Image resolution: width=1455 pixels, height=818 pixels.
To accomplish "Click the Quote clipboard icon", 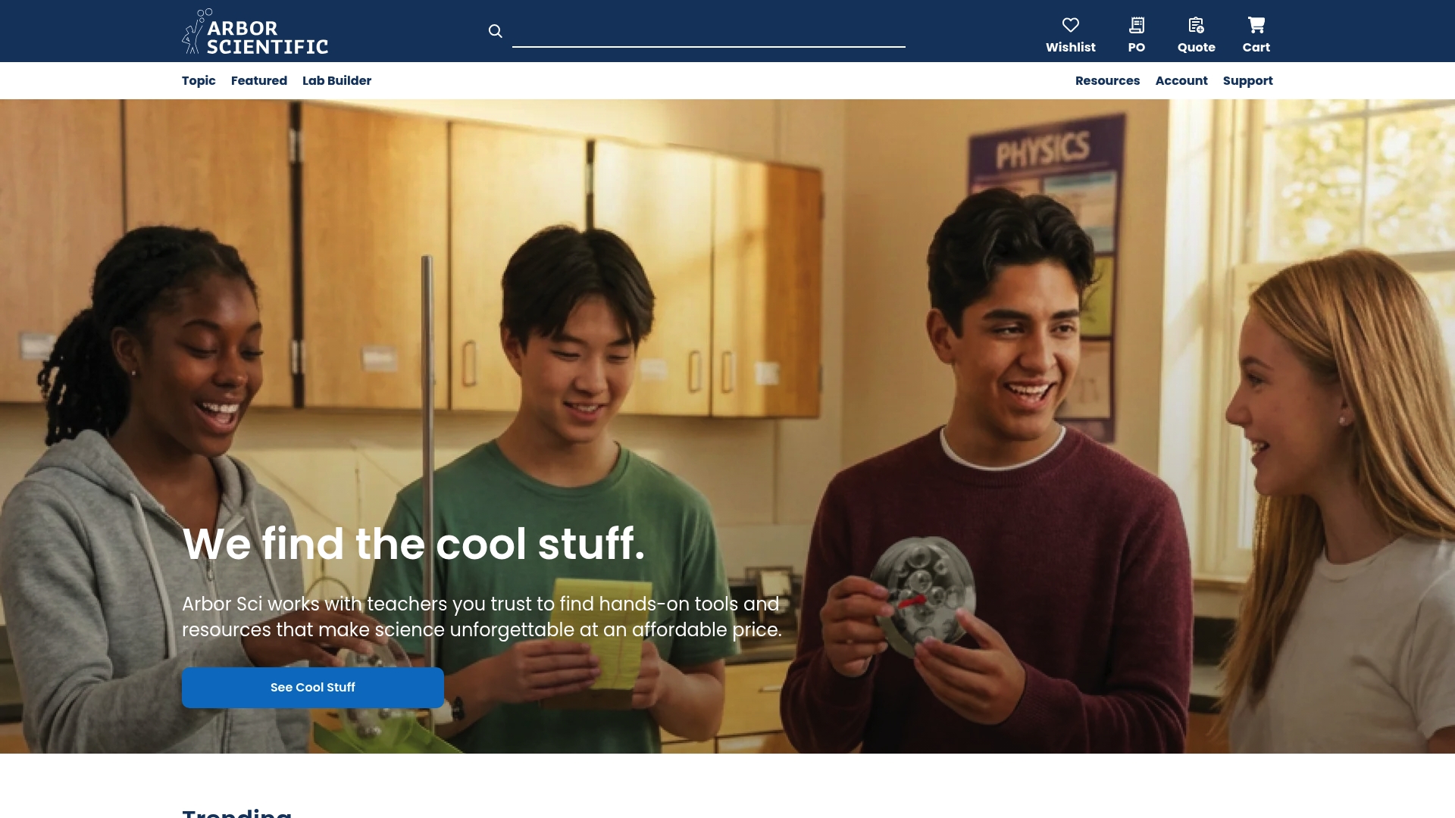I will [1197, 25].
